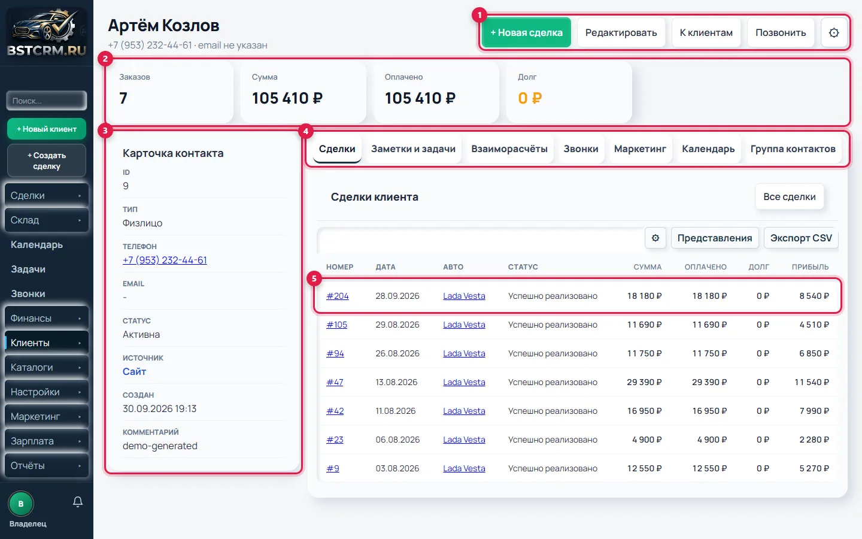Expand the Маркетинг sidebar section
The width and height of the screenshot is (862, 539).
pos(47,416)
